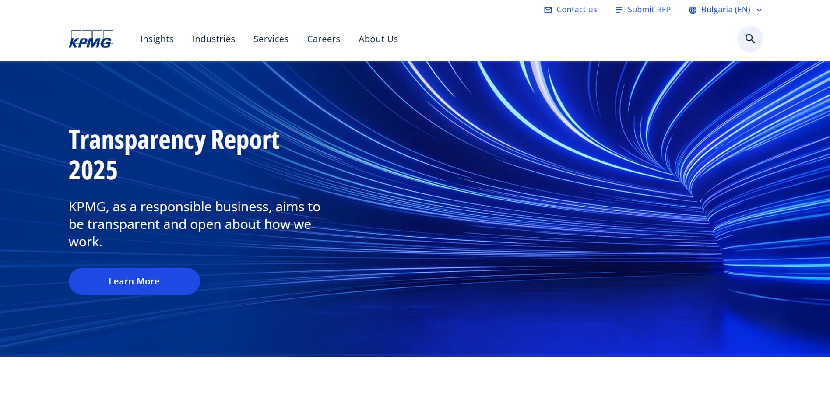The image size is (830, 396).
Task: Open the Services menu
Action: 271,39
